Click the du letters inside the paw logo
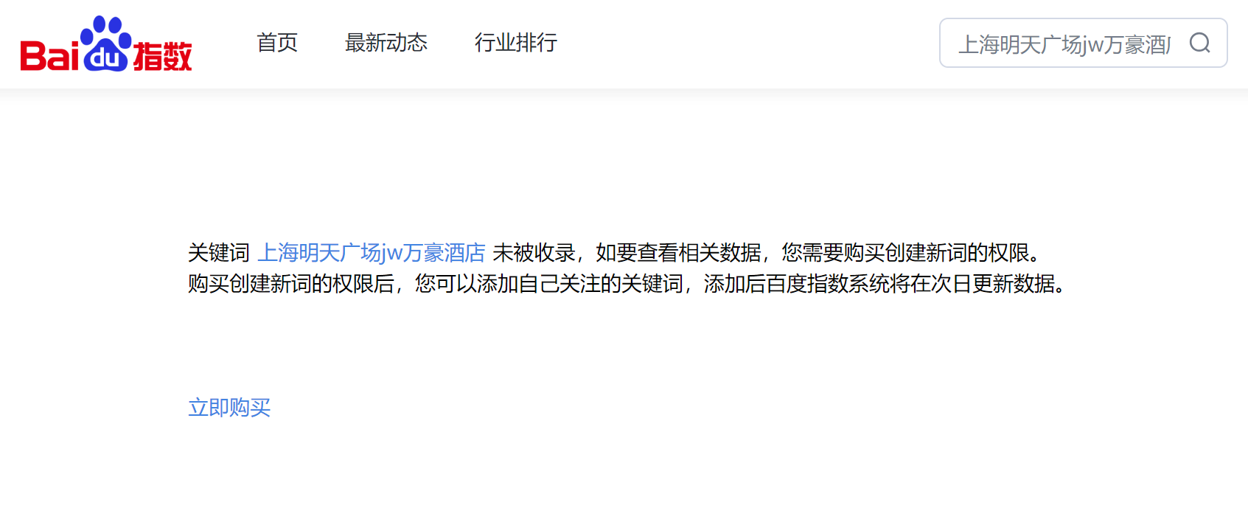1248x508 pixels. click(x=108, y=58)
